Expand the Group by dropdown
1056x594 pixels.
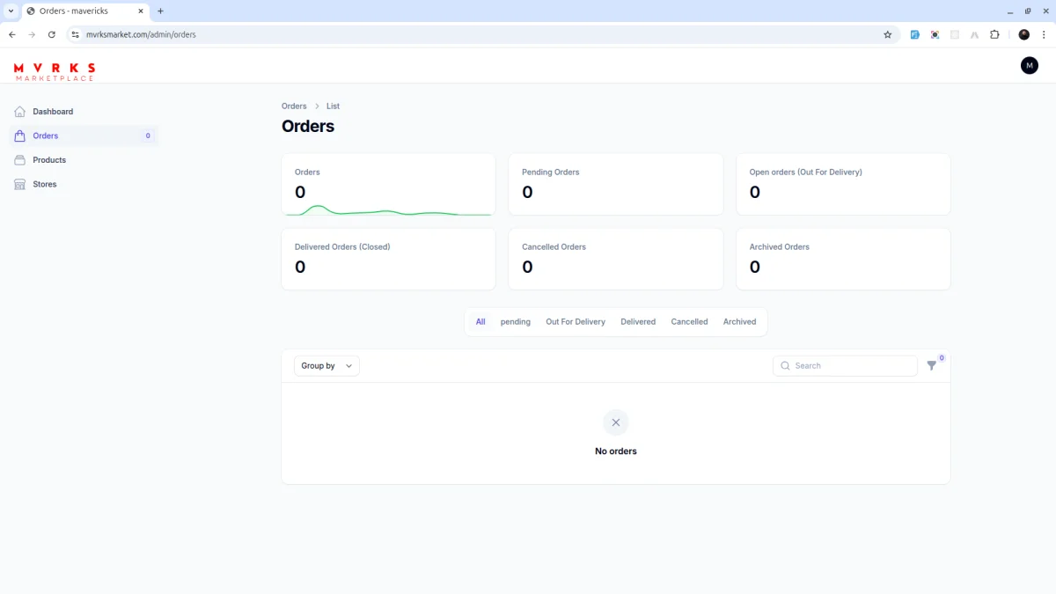pos(326,366)
